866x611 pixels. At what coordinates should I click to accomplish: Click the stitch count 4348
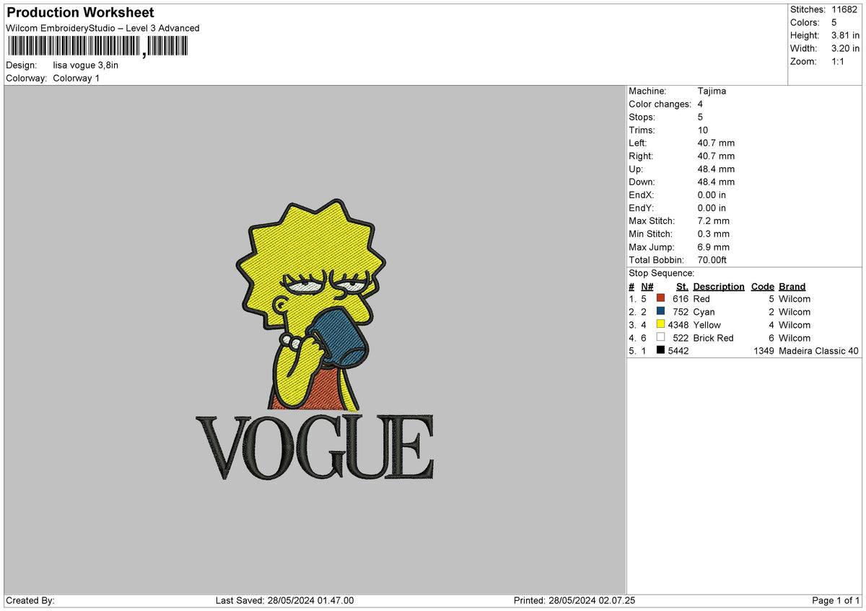679,325
